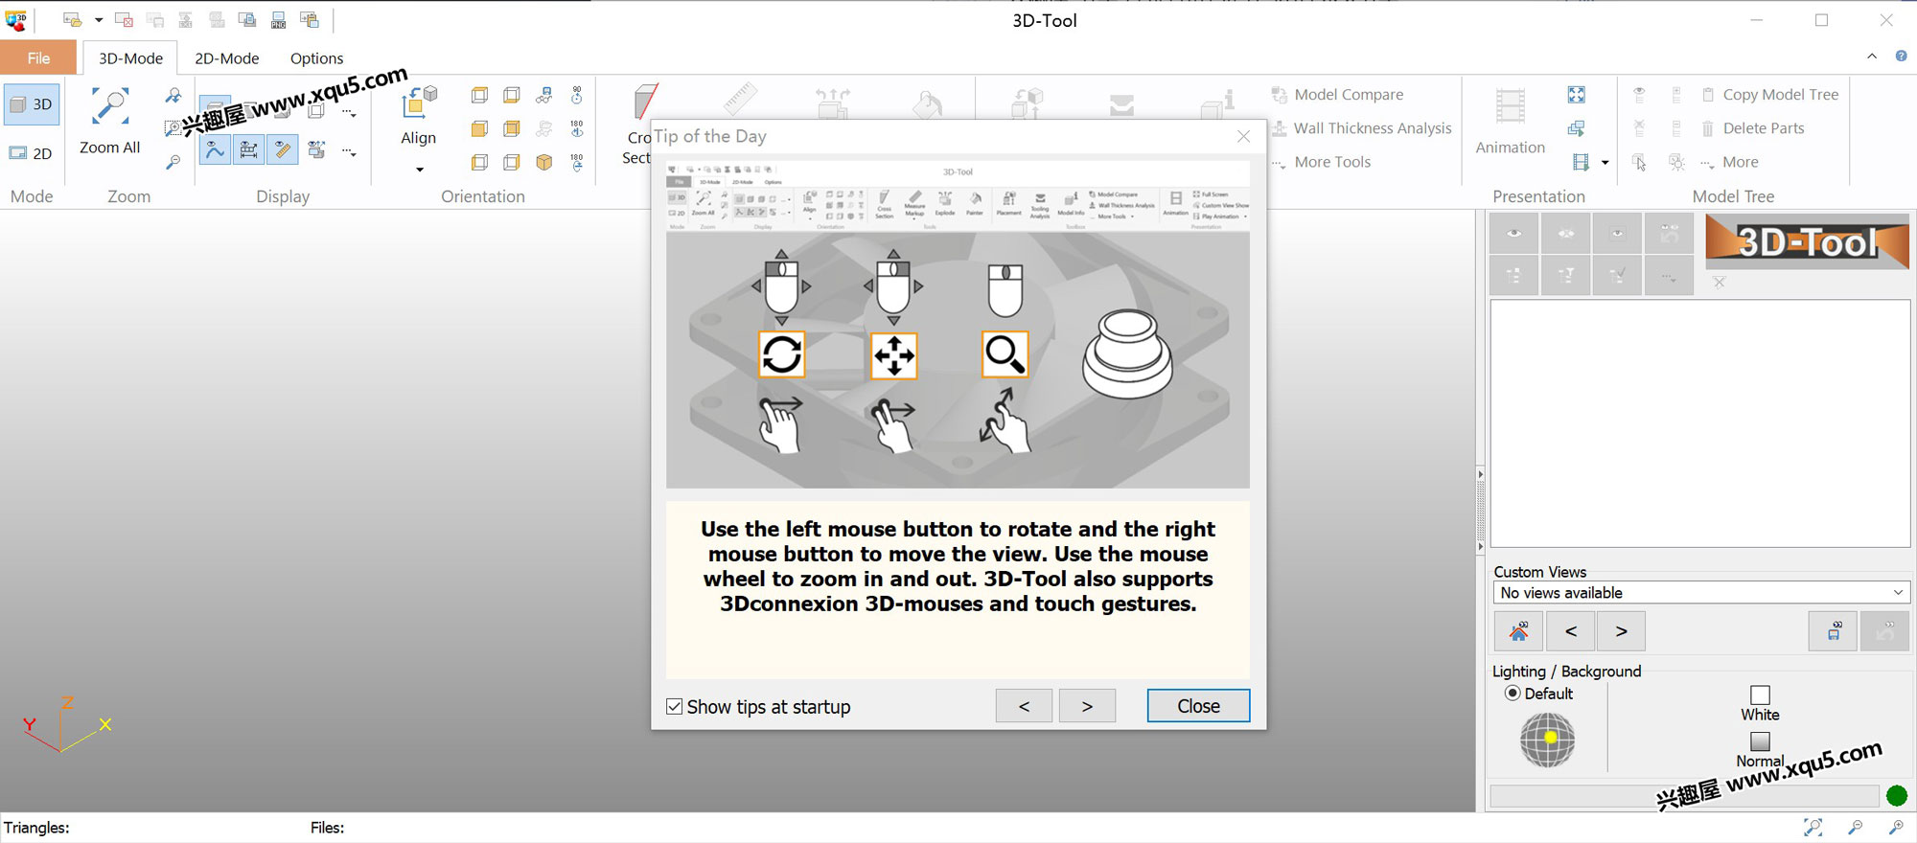Show previous tip of the day

[1024, 706]
